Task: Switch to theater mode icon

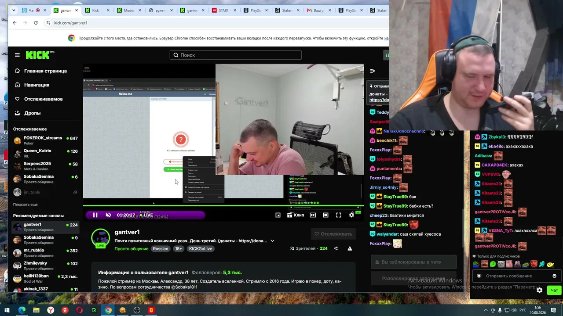Action: (x=325, y=215)
